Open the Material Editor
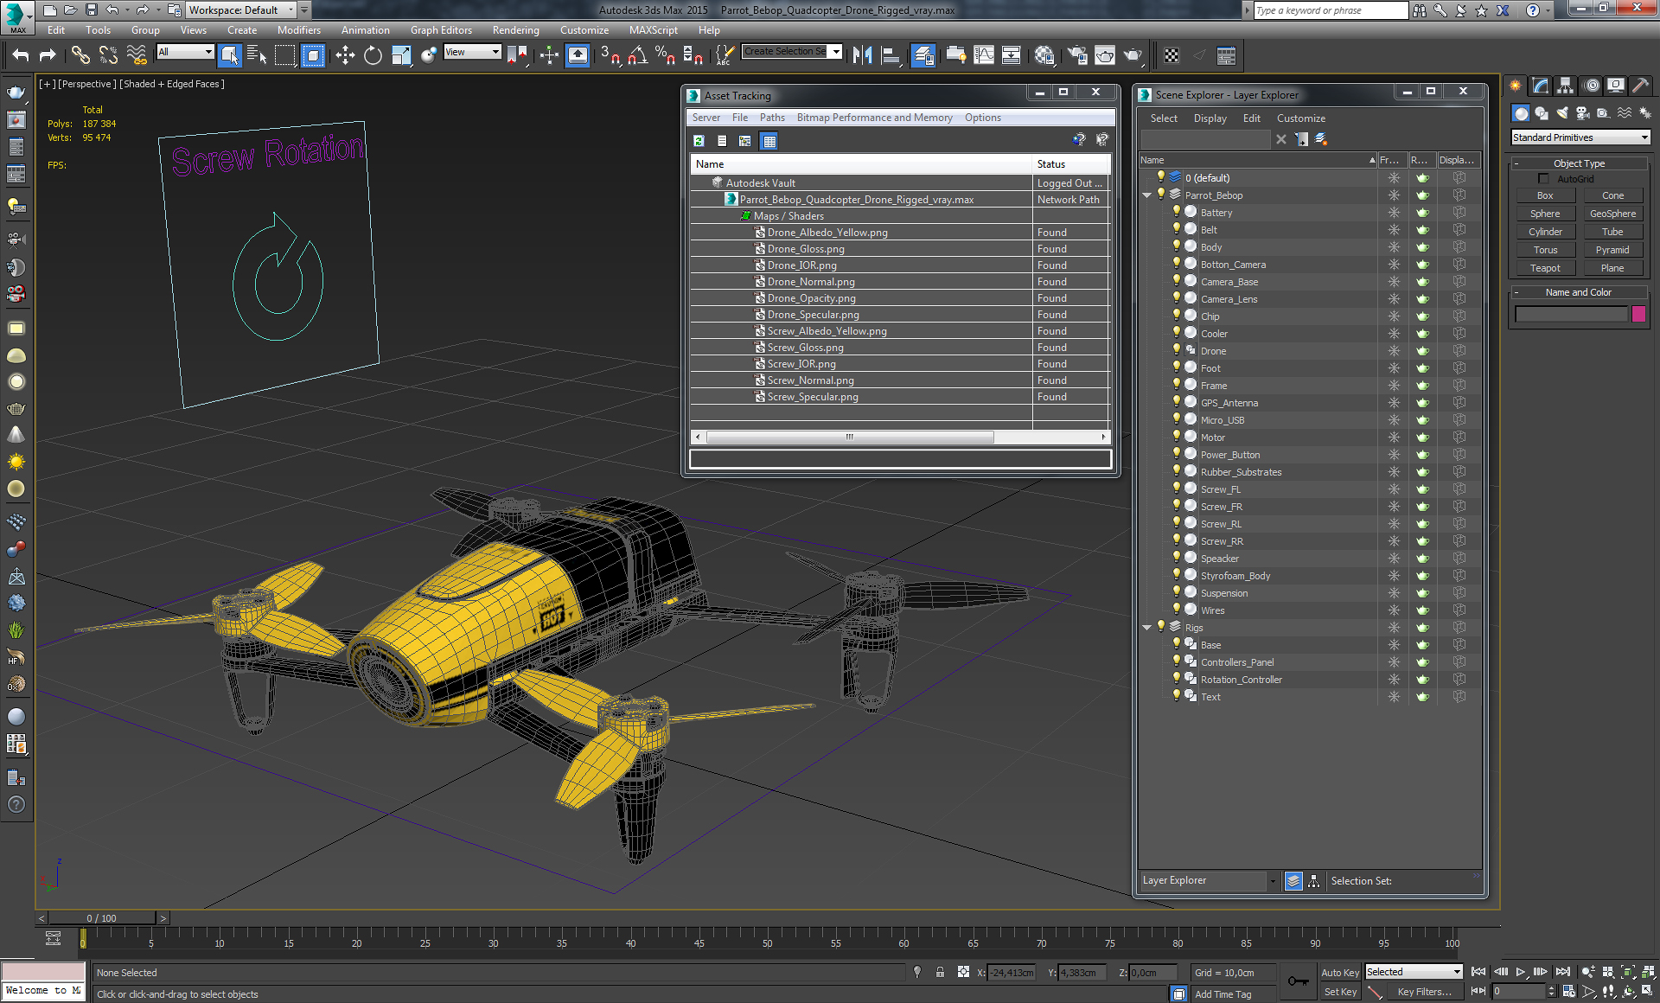The image size is (1660, 1003). (1044, 55)
